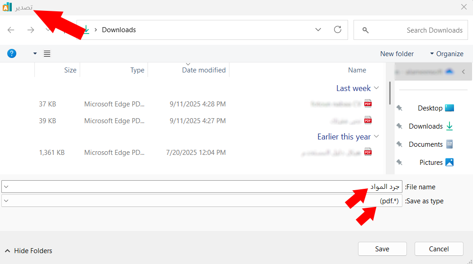This screenshot has height=264, width=473.
Task: Click the PDF icon of the 1,361 KB file
Action: (368, 152)
